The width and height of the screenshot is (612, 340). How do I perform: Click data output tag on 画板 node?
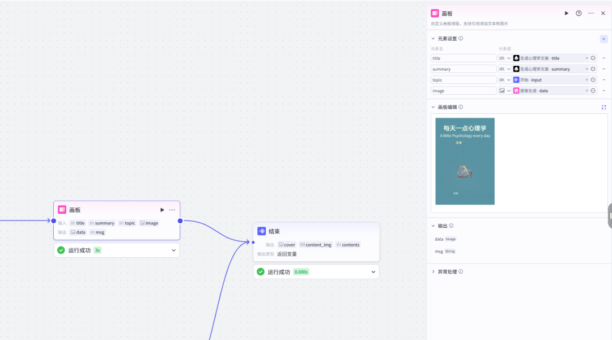pos(78,232)
